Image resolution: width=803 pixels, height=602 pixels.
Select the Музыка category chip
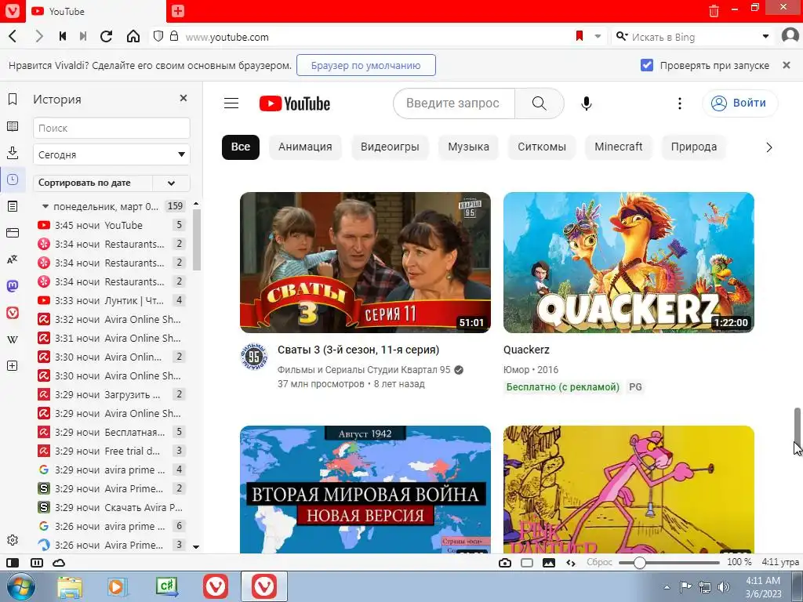tap(468, 147)
